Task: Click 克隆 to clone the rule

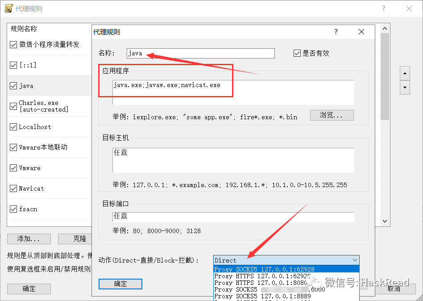Action: coord(75,239)
